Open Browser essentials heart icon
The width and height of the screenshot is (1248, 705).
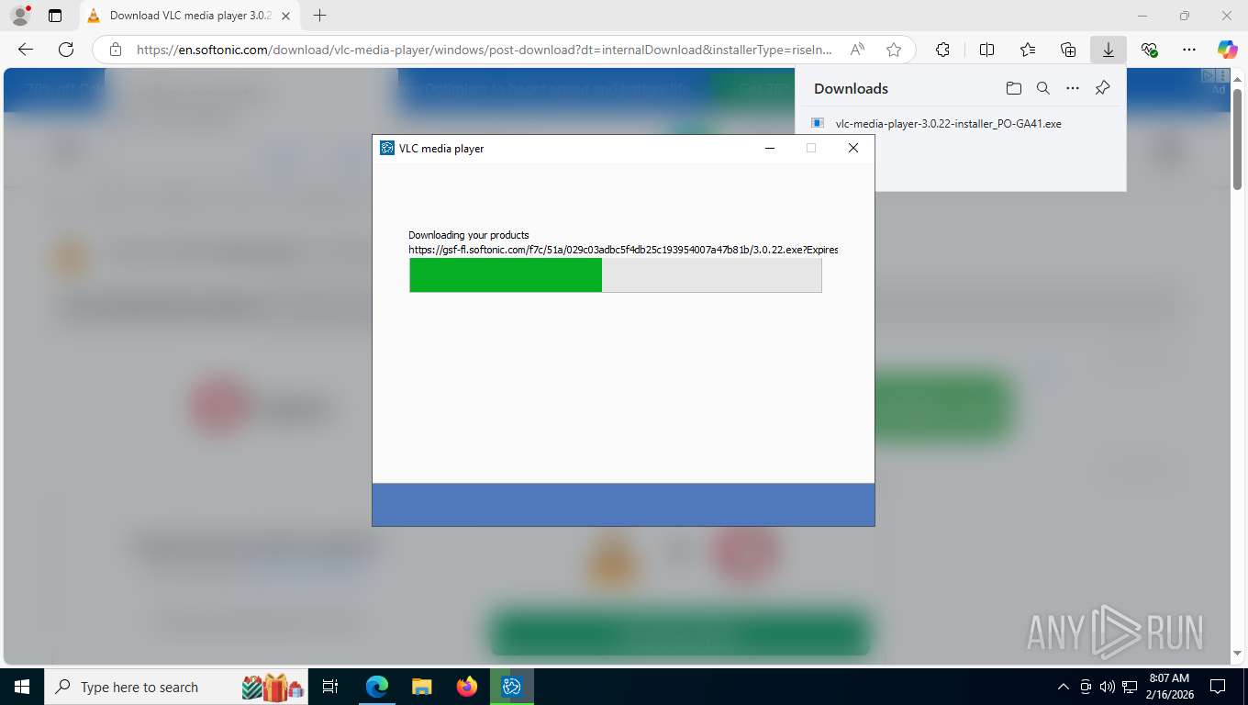click(1149, 50)
